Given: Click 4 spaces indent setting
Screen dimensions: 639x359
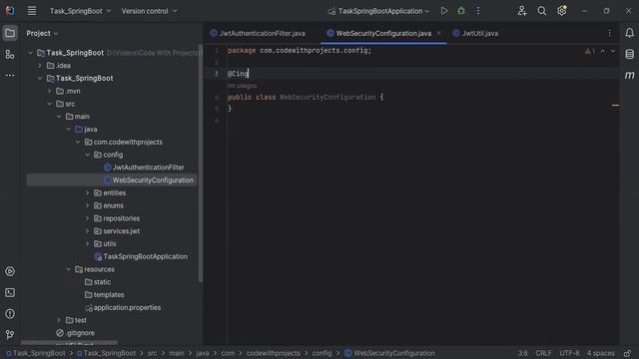Looking at the screenshot, I should (600, 353).
